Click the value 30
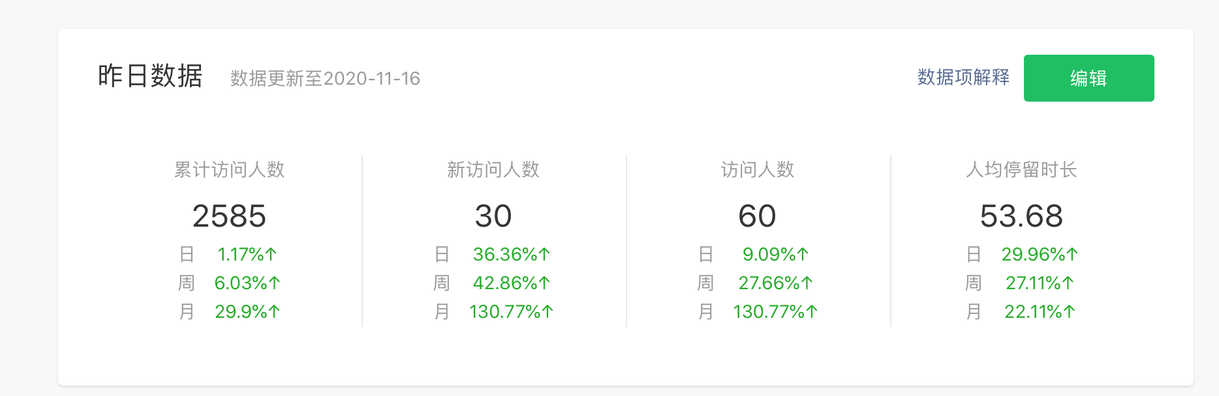This screenshot has height=396, width=1219. click(493, 216)
